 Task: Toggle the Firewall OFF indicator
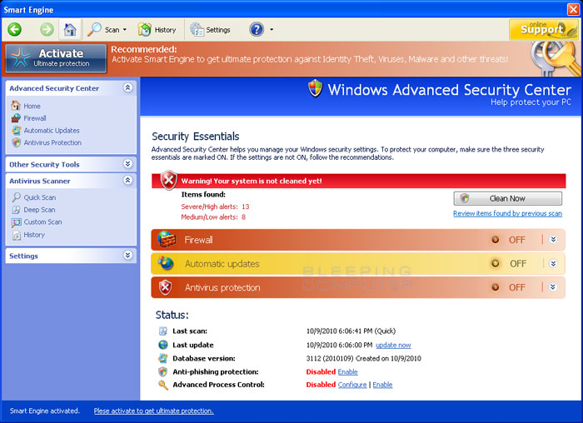tap(495, 240)
